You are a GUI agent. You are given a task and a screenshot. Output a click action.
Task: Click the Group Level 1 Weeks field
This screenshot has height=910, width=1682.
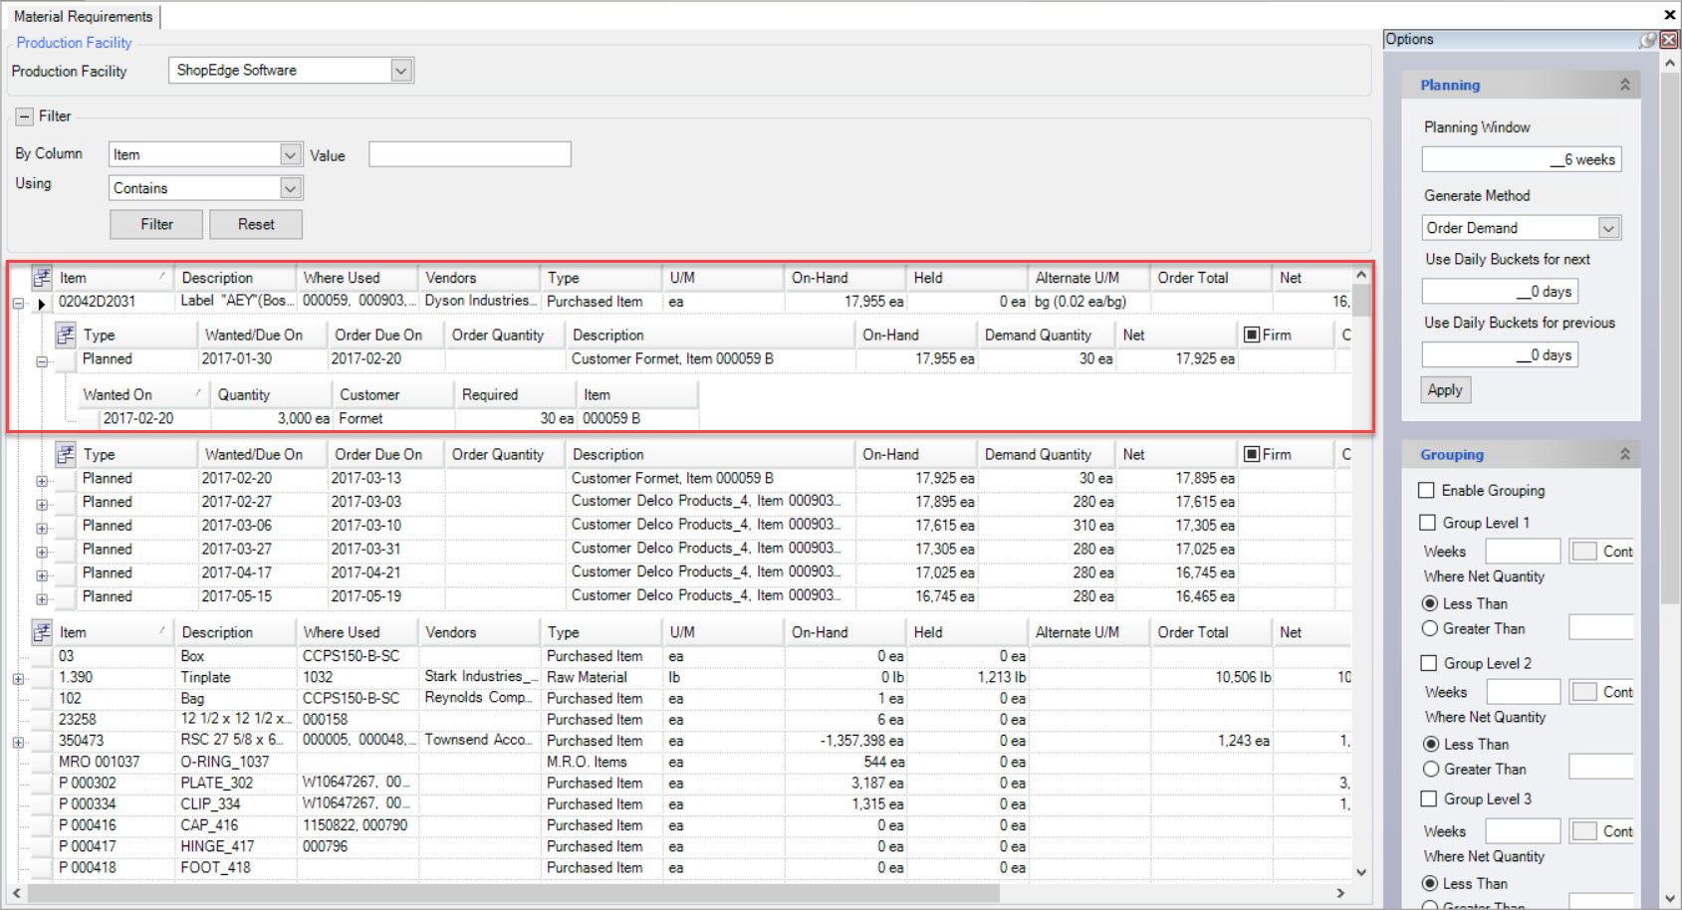click(x=1523, y=551)
